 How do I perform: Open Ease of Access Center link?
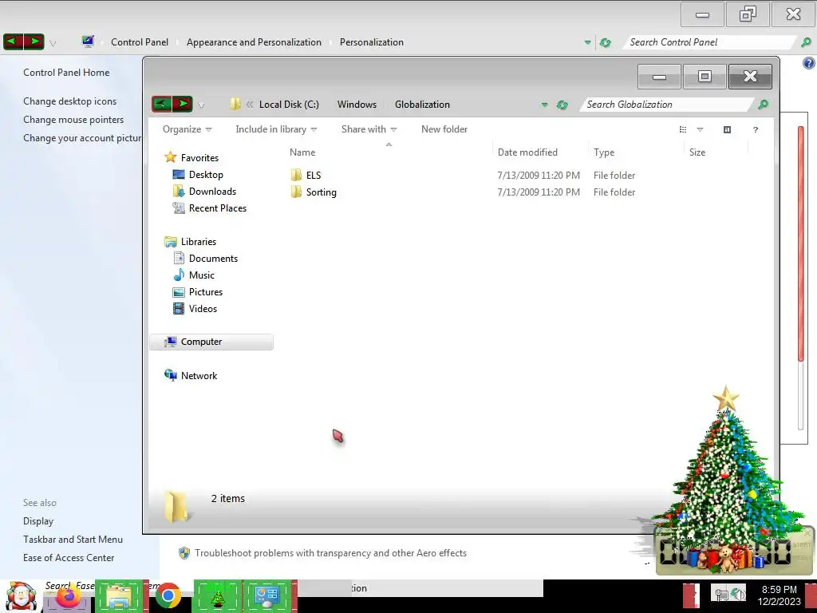point(69,558)
